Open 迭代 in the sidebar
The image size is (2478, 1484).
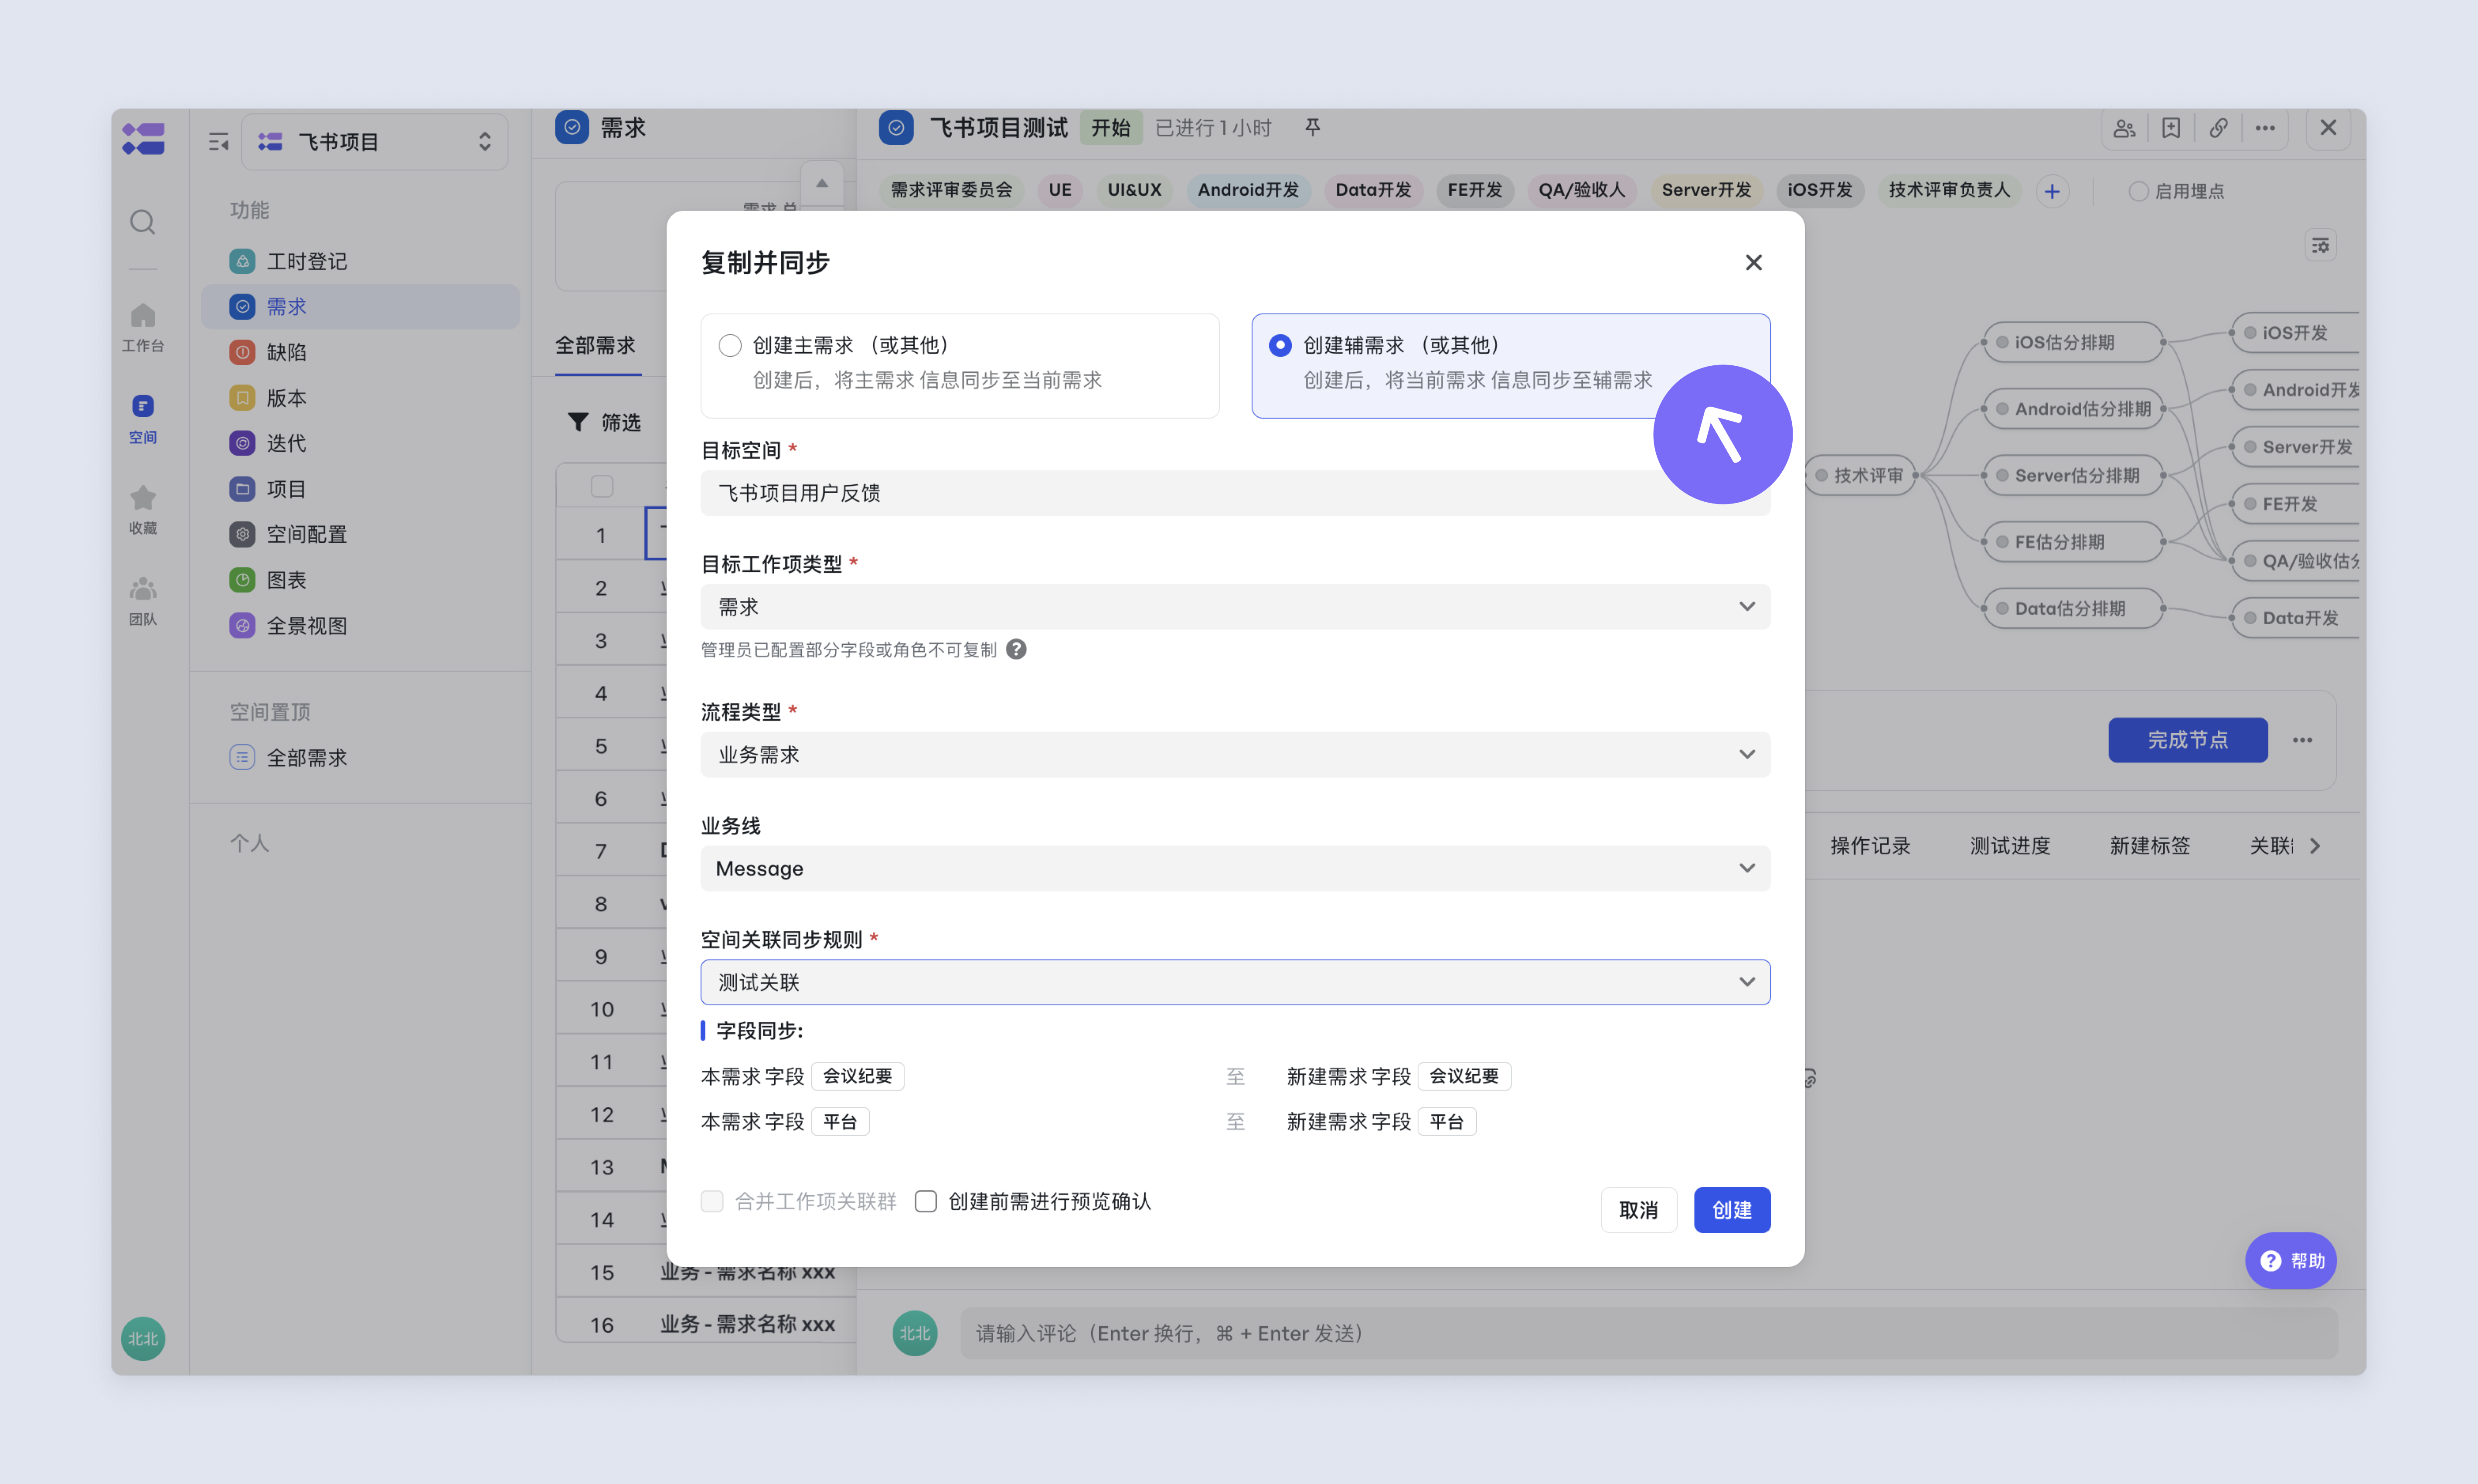point(360,443)
